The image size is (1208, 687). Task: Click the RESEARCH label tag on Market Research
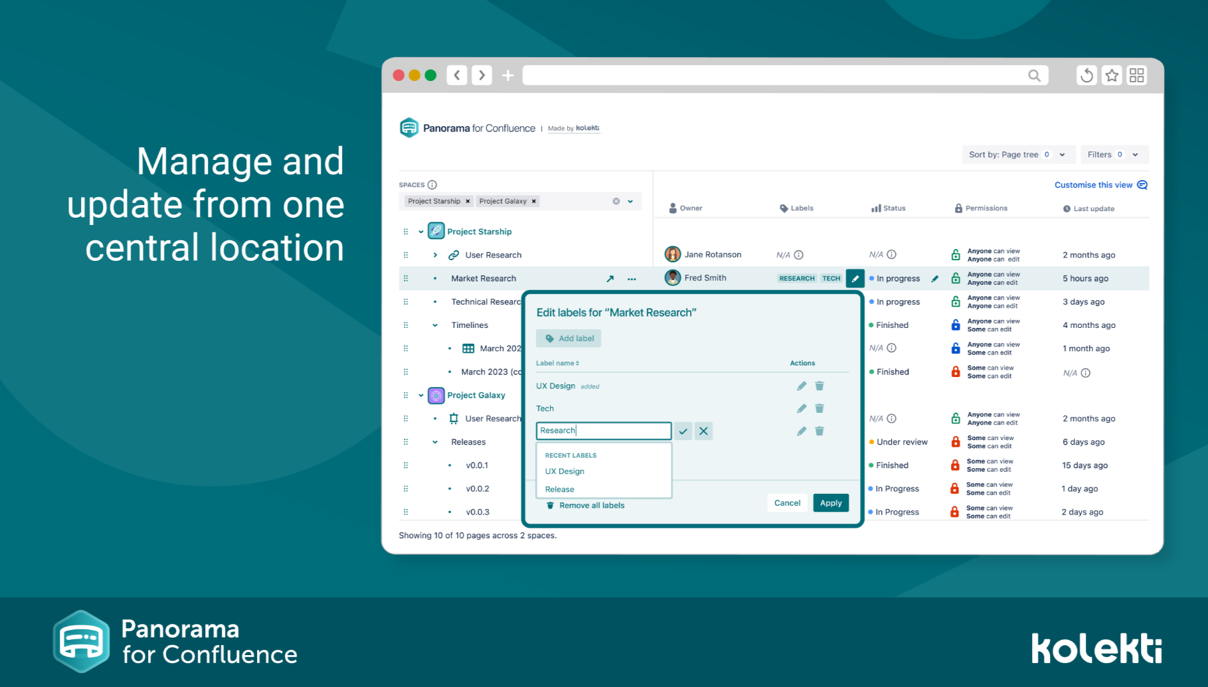click(x=797, y=279)
